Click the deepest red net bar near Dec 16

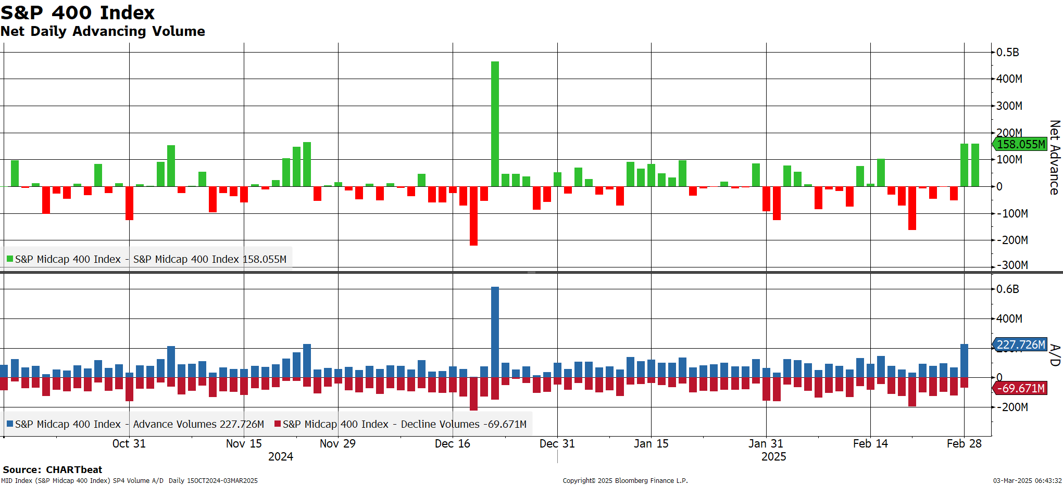473,216
